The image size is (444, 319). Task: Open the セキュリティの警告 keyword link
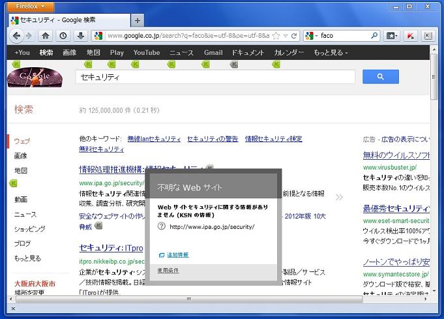click(x=213, y=139)
